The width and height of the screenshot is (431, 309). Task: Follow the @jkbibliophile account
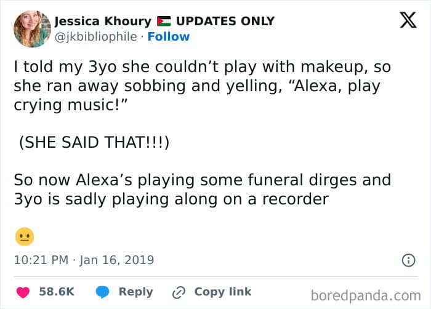coord(169,37)
